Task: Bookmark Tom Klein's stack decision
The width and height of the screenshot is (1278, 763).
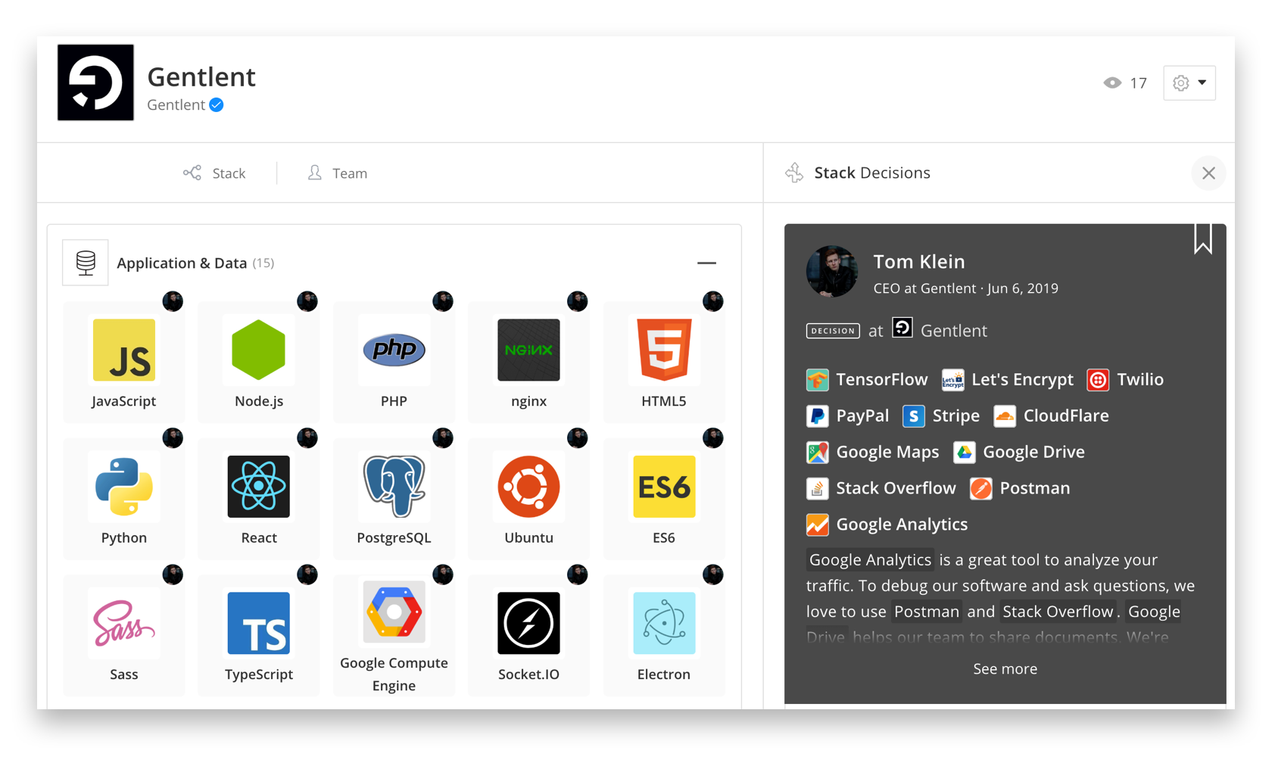Action: pyautogui.click(x=1203, y=238)
